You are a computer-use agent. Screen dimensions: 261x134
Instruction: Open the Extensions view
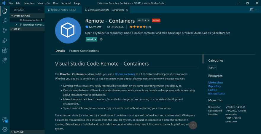(x=5, y=50)
